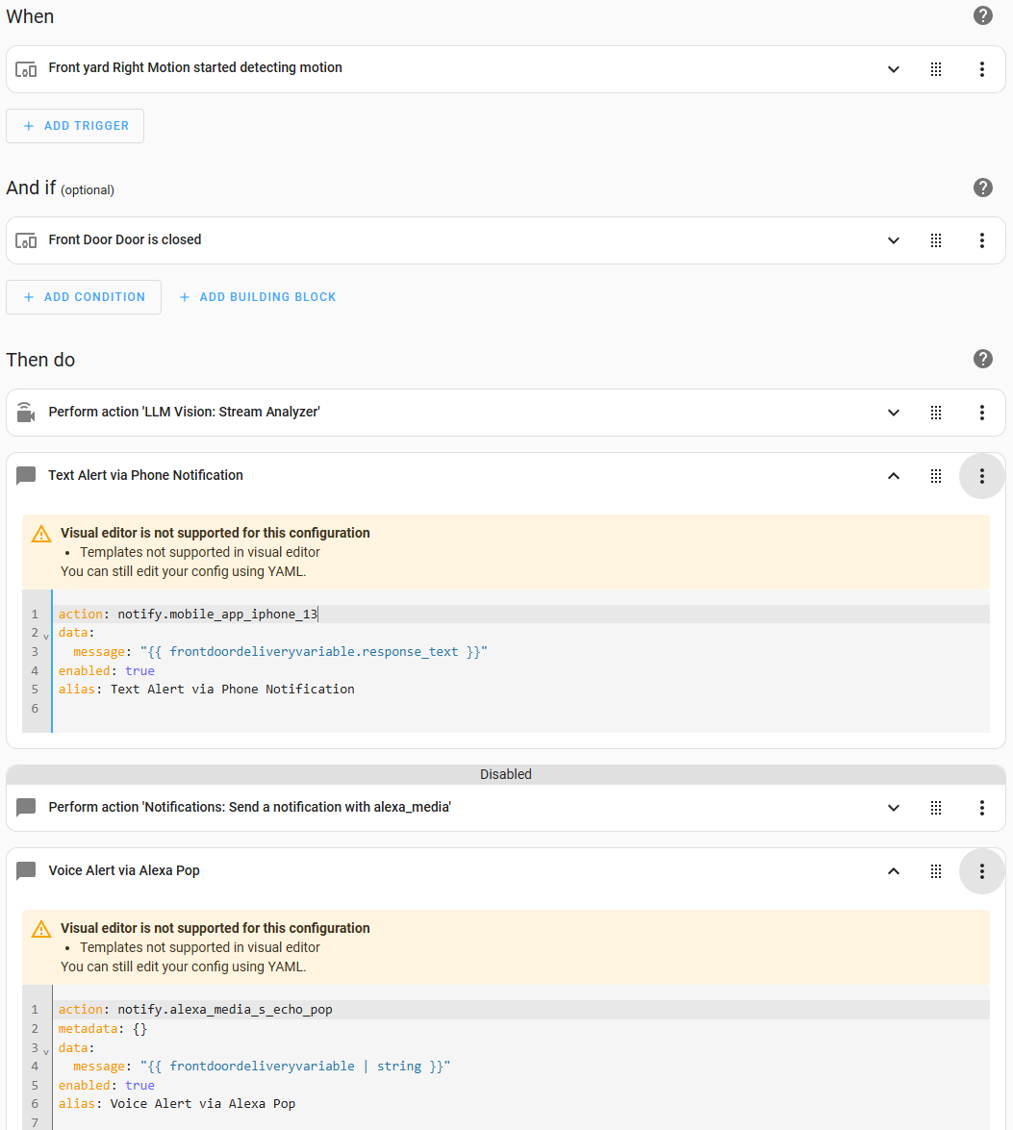
Task: Open the overflow menu of the disabled Alexa notification
Action: (x=982, y=807)
